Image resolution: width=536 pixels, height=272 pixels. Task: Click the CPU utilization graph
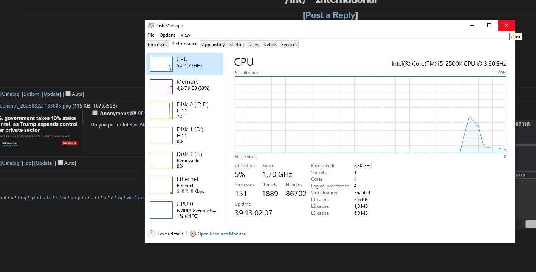370,115
